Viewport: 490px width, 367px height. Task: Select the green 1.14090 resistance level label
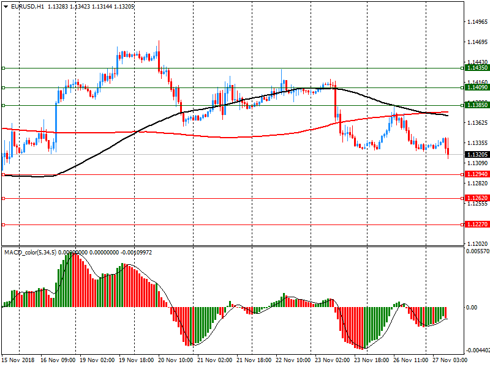[x=477, y=87]
